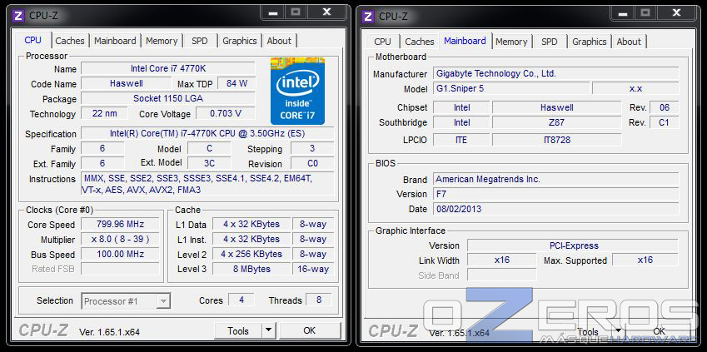Click the Multiplier value x 8.0 ( 8 - 39 )
This screenshot has width=707, height=352.
click(x=120, y=239)
